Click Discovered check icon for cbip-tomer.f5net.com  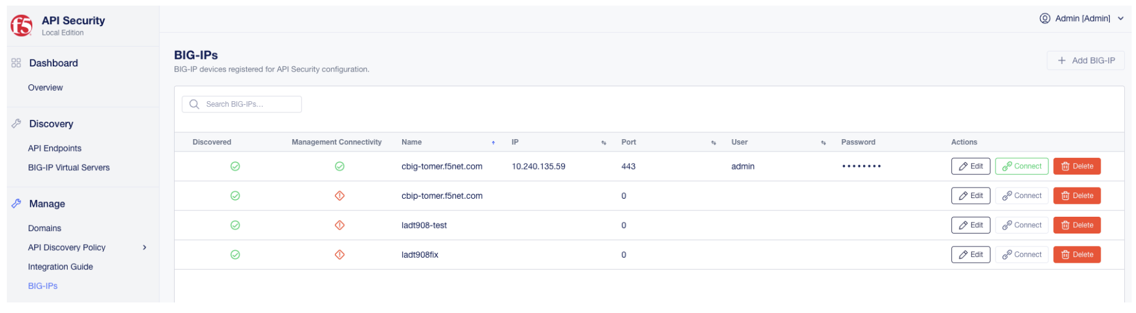[x=235, y=196]
